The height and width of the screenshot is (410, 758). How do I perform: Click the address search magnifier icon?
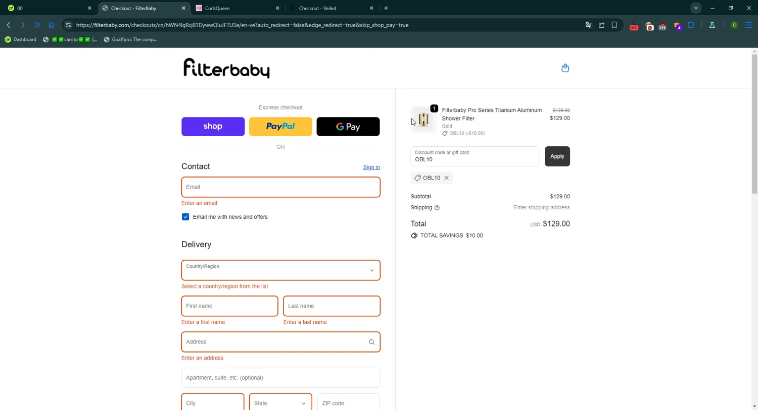[371, 342]
